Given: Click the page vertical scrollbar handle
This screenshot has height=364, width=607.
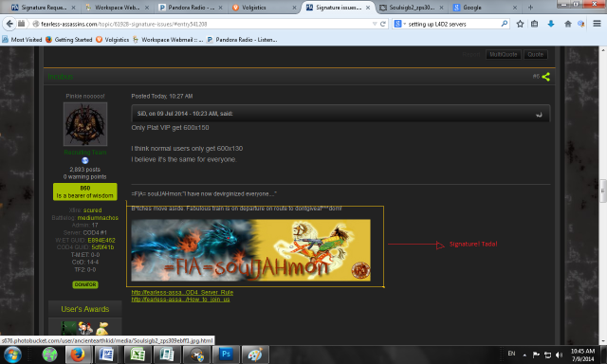Looking at the screenshot, I should point(603,191).
